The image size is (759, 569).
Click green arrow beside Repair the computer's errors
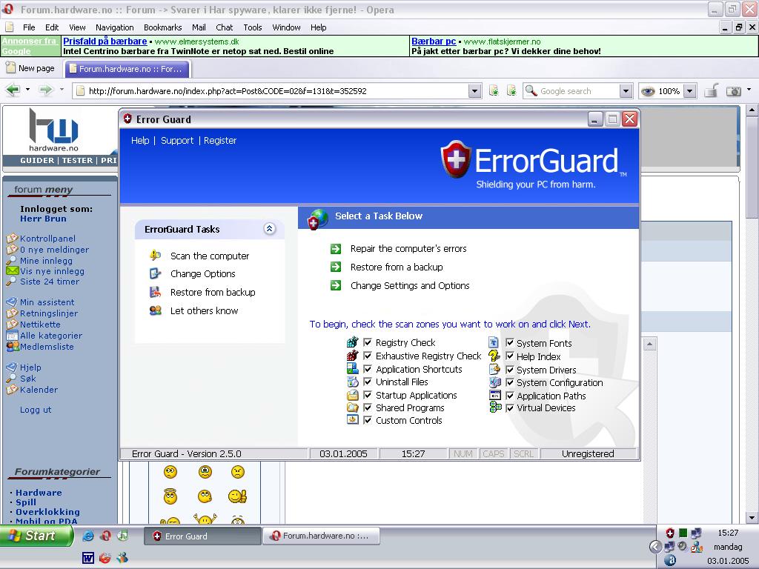[336, 249]
